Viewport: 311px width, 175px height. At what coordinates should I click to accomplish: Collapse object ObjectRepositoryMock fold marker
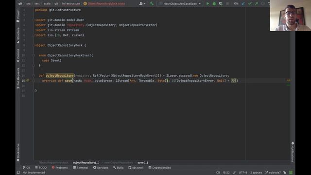34,45
